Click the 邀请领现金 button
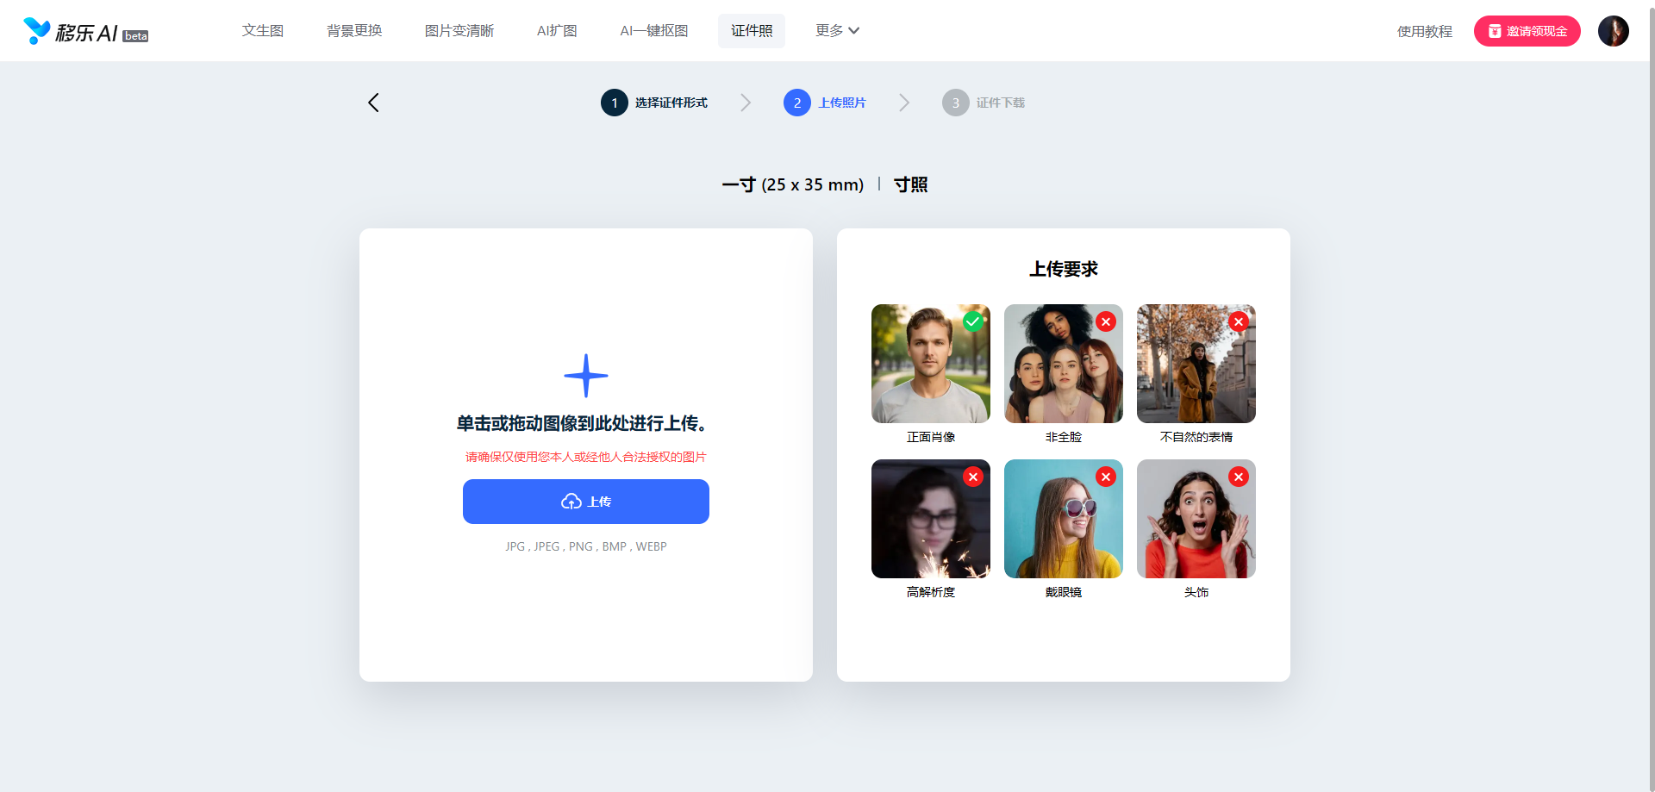The width and height of the screenshot is (1655, 792). [x=1527, y=31]
